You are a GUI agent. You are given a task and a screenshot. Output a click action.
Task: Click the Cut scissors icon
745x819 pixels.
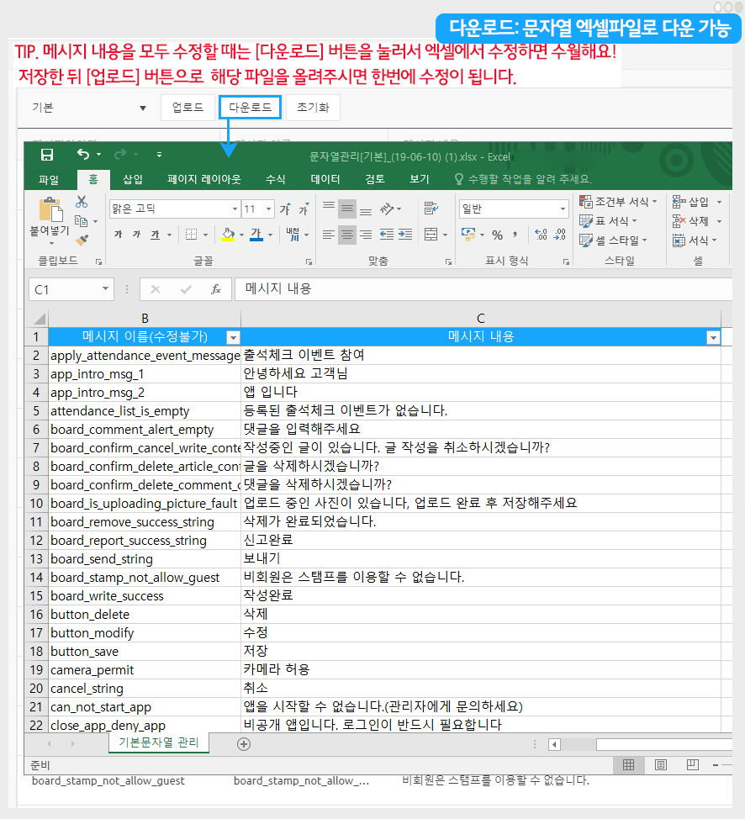82,202
